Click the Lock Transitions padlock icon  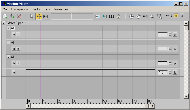coord(118,16)
